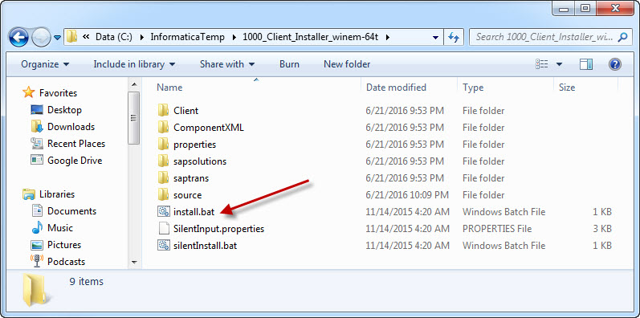Image resolution: width=640 pixels, height=318 pixels.
Task: Select the Client folder
Action: pyautogui.click(x=185, y=111)
